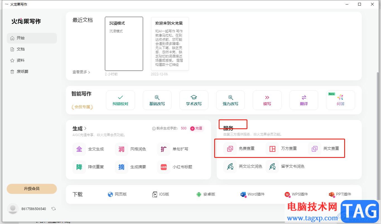This screenshot has width=381, height=224.
Task: Click the 火龙果写作 logo
Action: point(26,21)
